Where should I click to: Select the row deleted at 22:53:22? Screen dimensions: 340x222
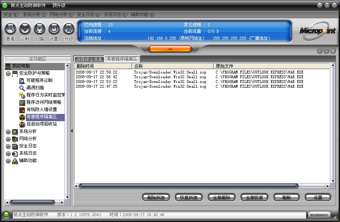click(202, 82)
